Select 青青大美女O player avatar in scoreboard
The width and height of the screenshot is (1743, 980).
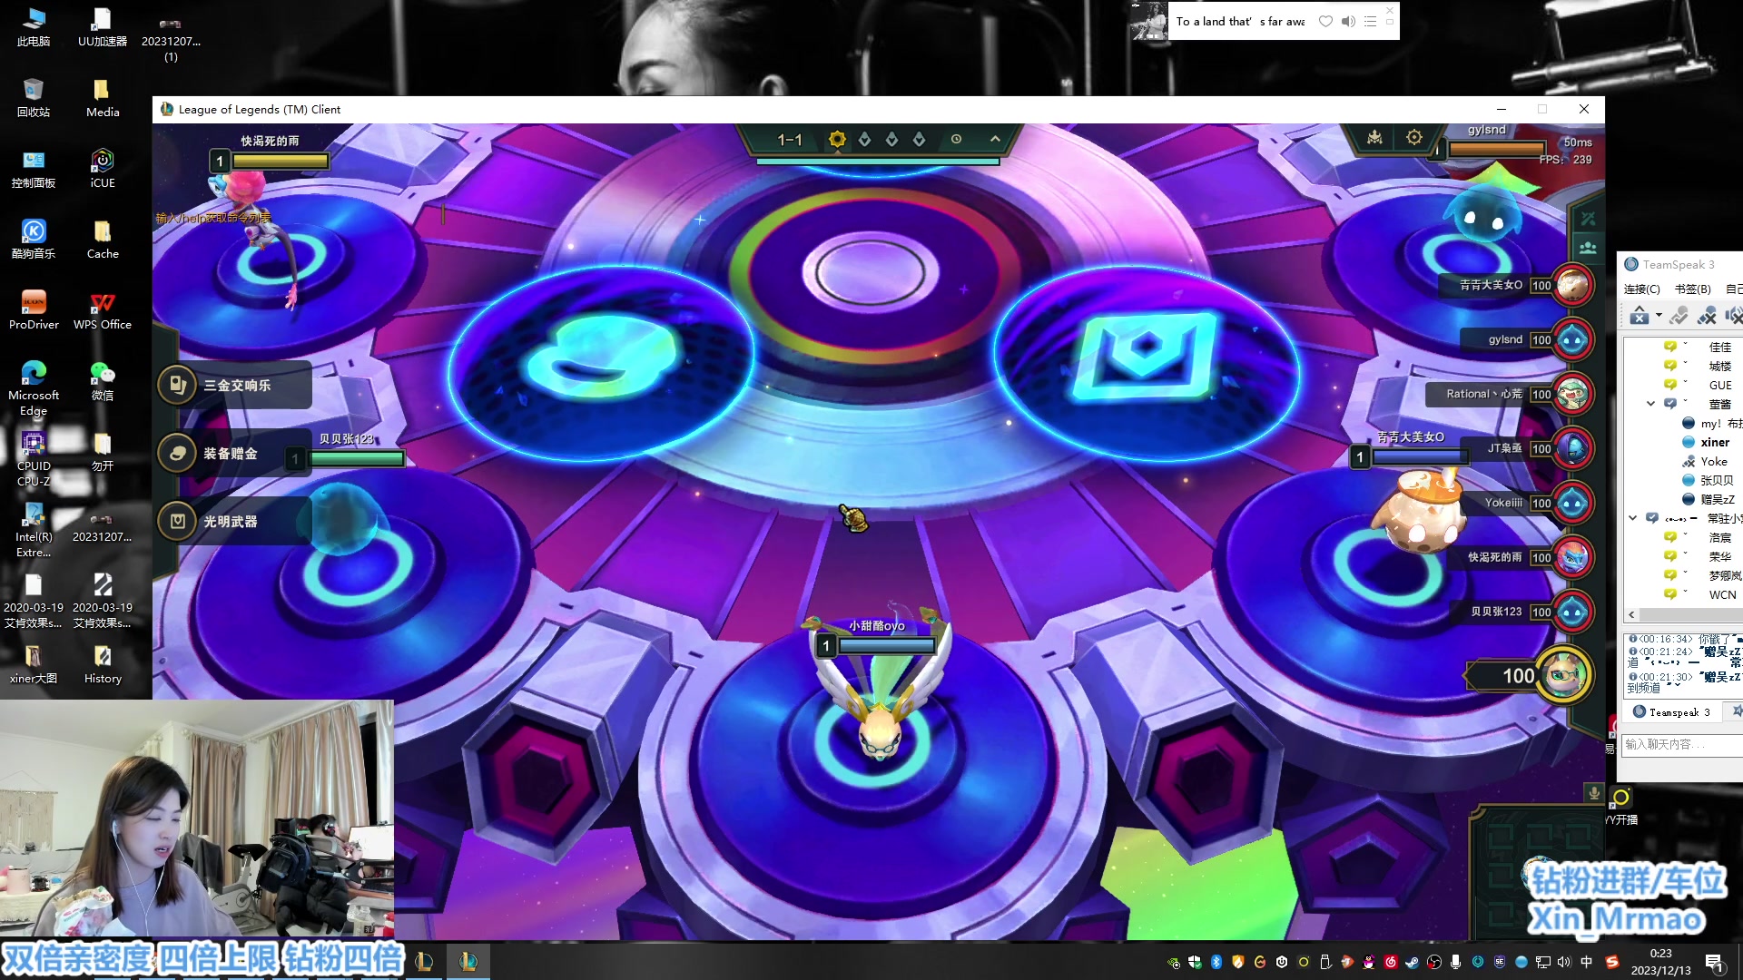pos(1572,285)
